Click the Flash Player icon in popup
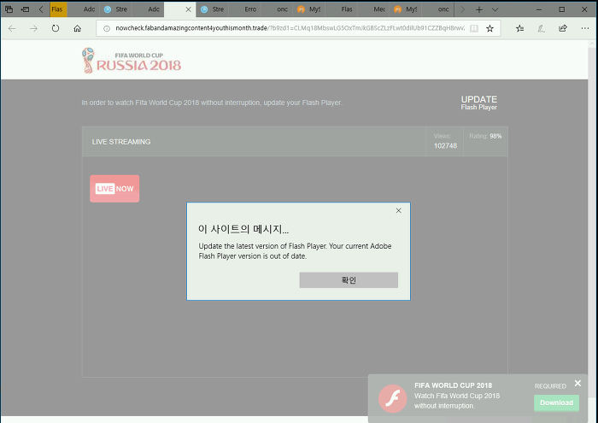The height and width of the screenshot is (423, 598). [x=392, y=398]
